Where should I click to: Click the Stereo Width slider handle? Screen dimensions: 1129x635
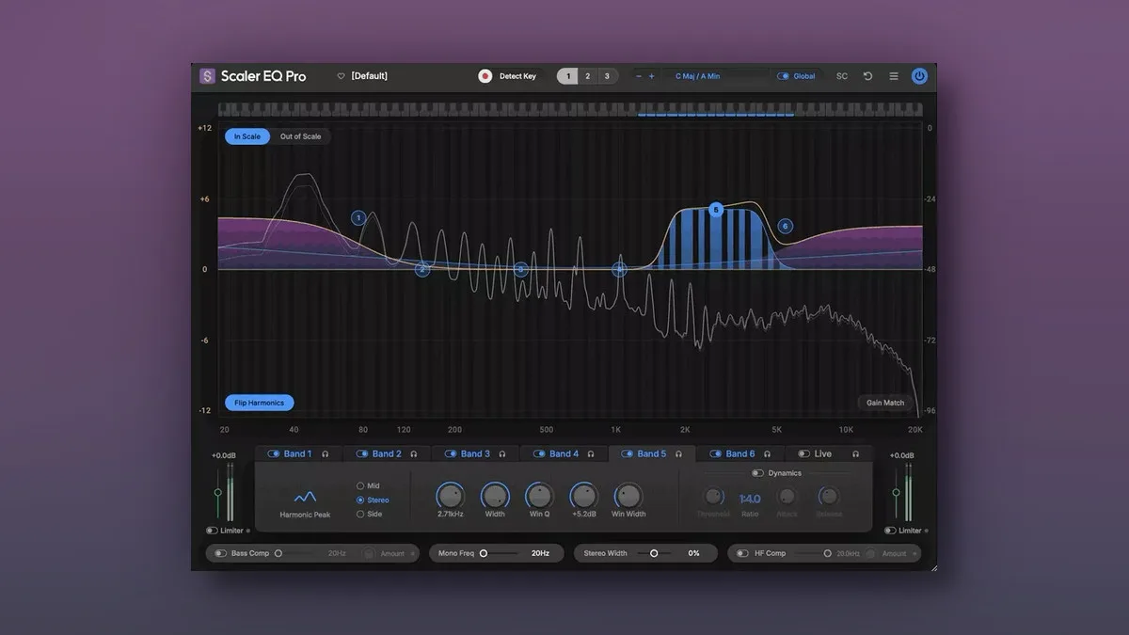654,553
